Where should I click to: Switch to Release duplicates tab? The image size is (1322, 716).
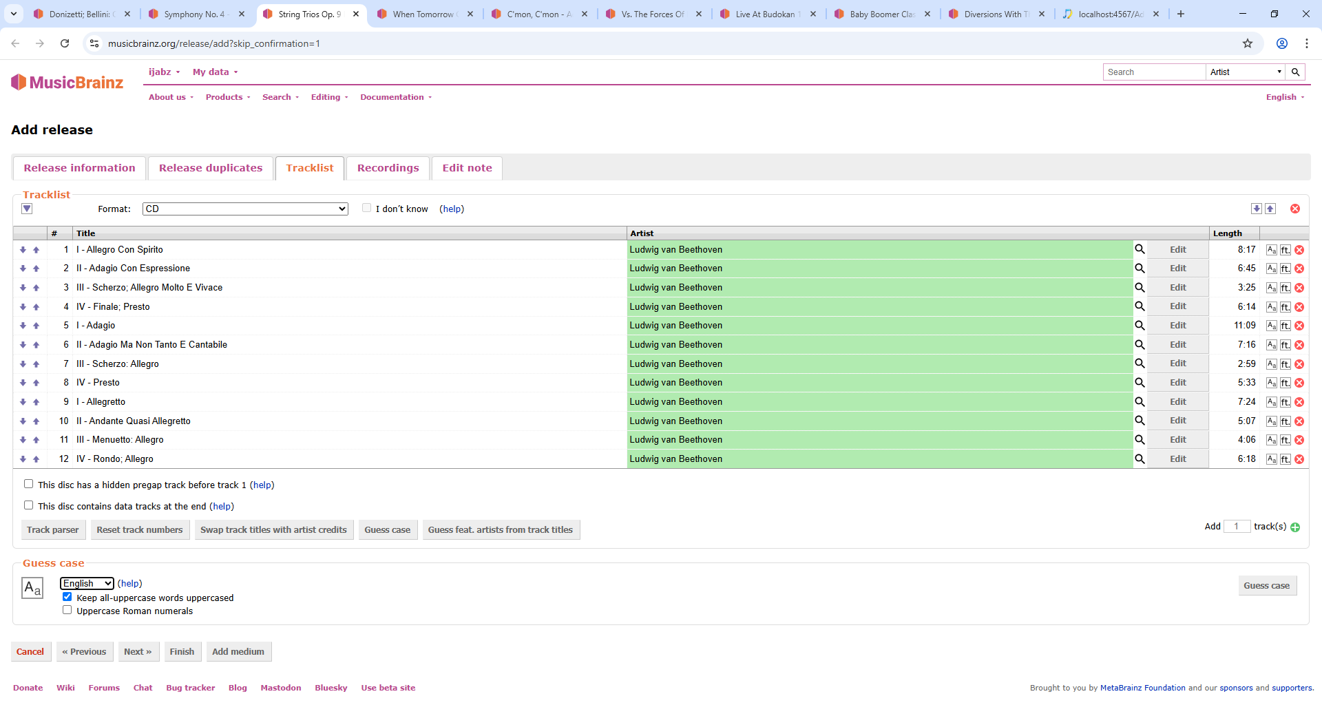[211, 168]
